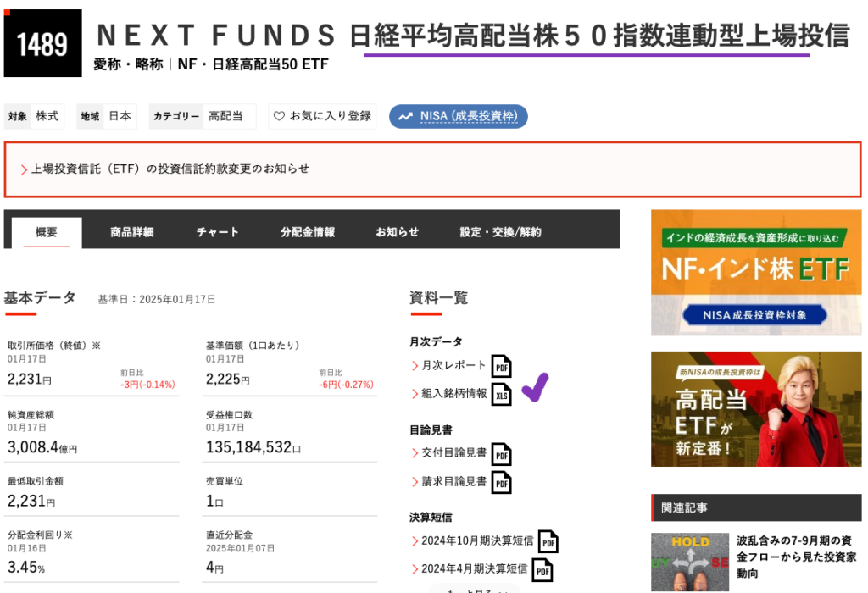
Task: Click 日本 tag beside 地域
Action: pos(120,116)
